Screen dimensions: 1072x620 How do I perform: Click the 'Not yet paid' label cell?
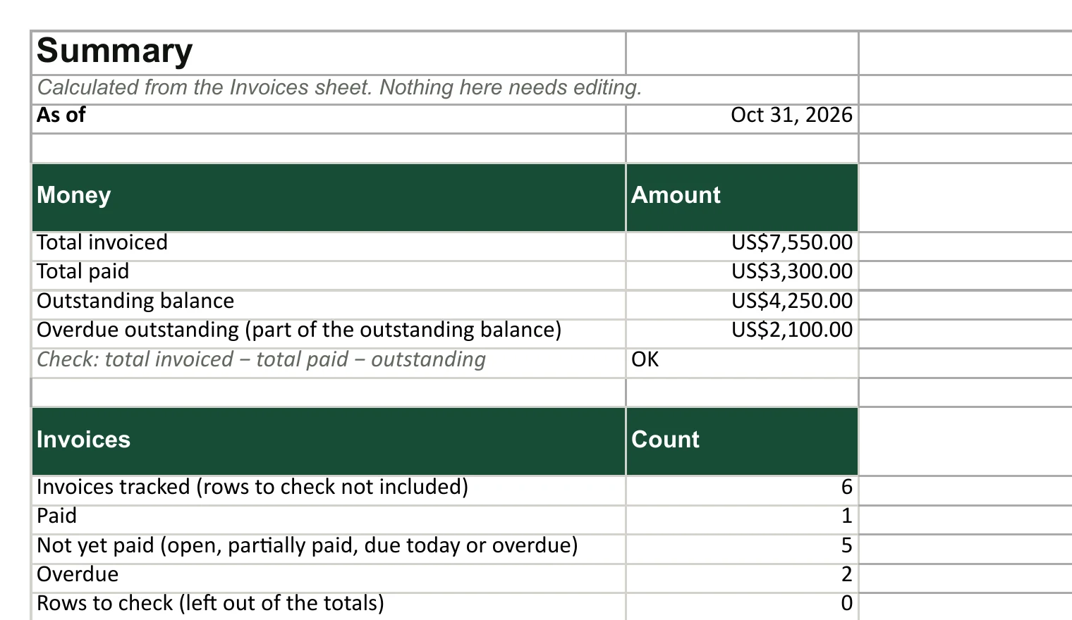[329, 549]
